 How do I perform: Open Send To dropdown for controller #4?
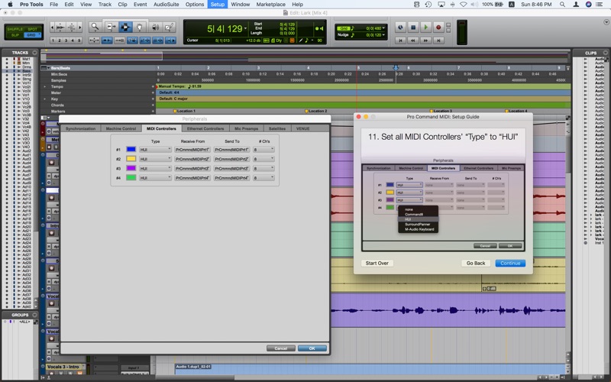click(231, 178)
